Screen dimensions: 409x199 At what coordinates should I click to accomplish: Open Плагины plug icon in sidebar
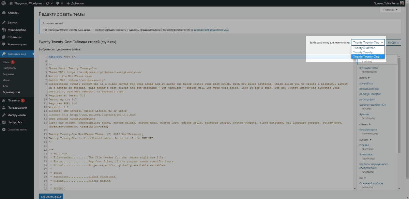point(4,101)
